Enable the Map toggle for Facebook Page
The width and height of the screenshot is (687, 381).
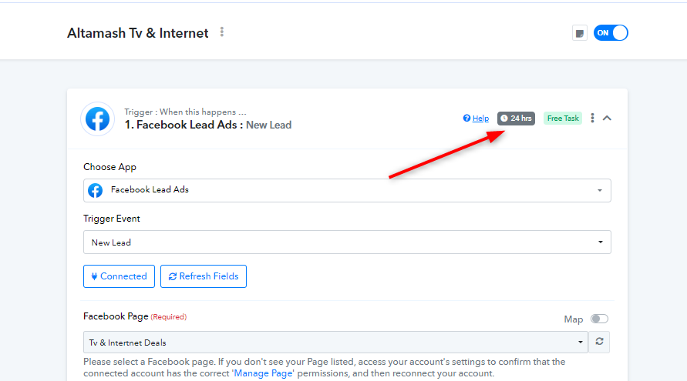599,319
